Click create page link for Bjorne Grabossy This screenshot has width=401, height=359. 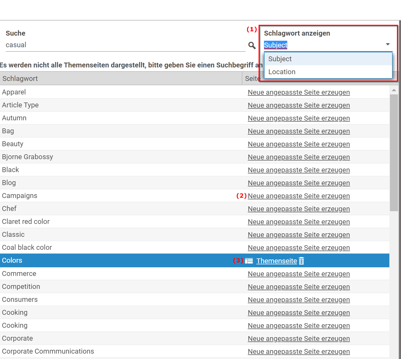point(299,157)
